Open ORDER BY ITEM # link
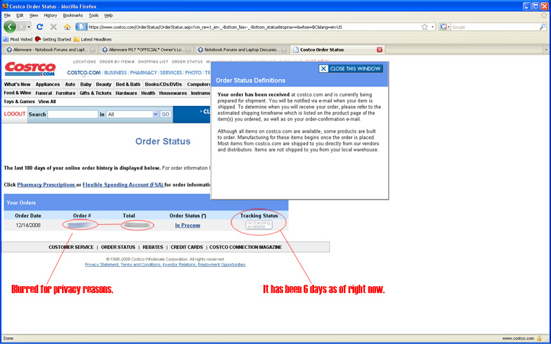Screen dimensions: 551x344 [x=116, y=62]
